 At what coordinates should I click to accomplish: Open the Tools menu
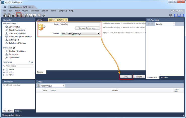pyautogui.click(x=53, y=11)
